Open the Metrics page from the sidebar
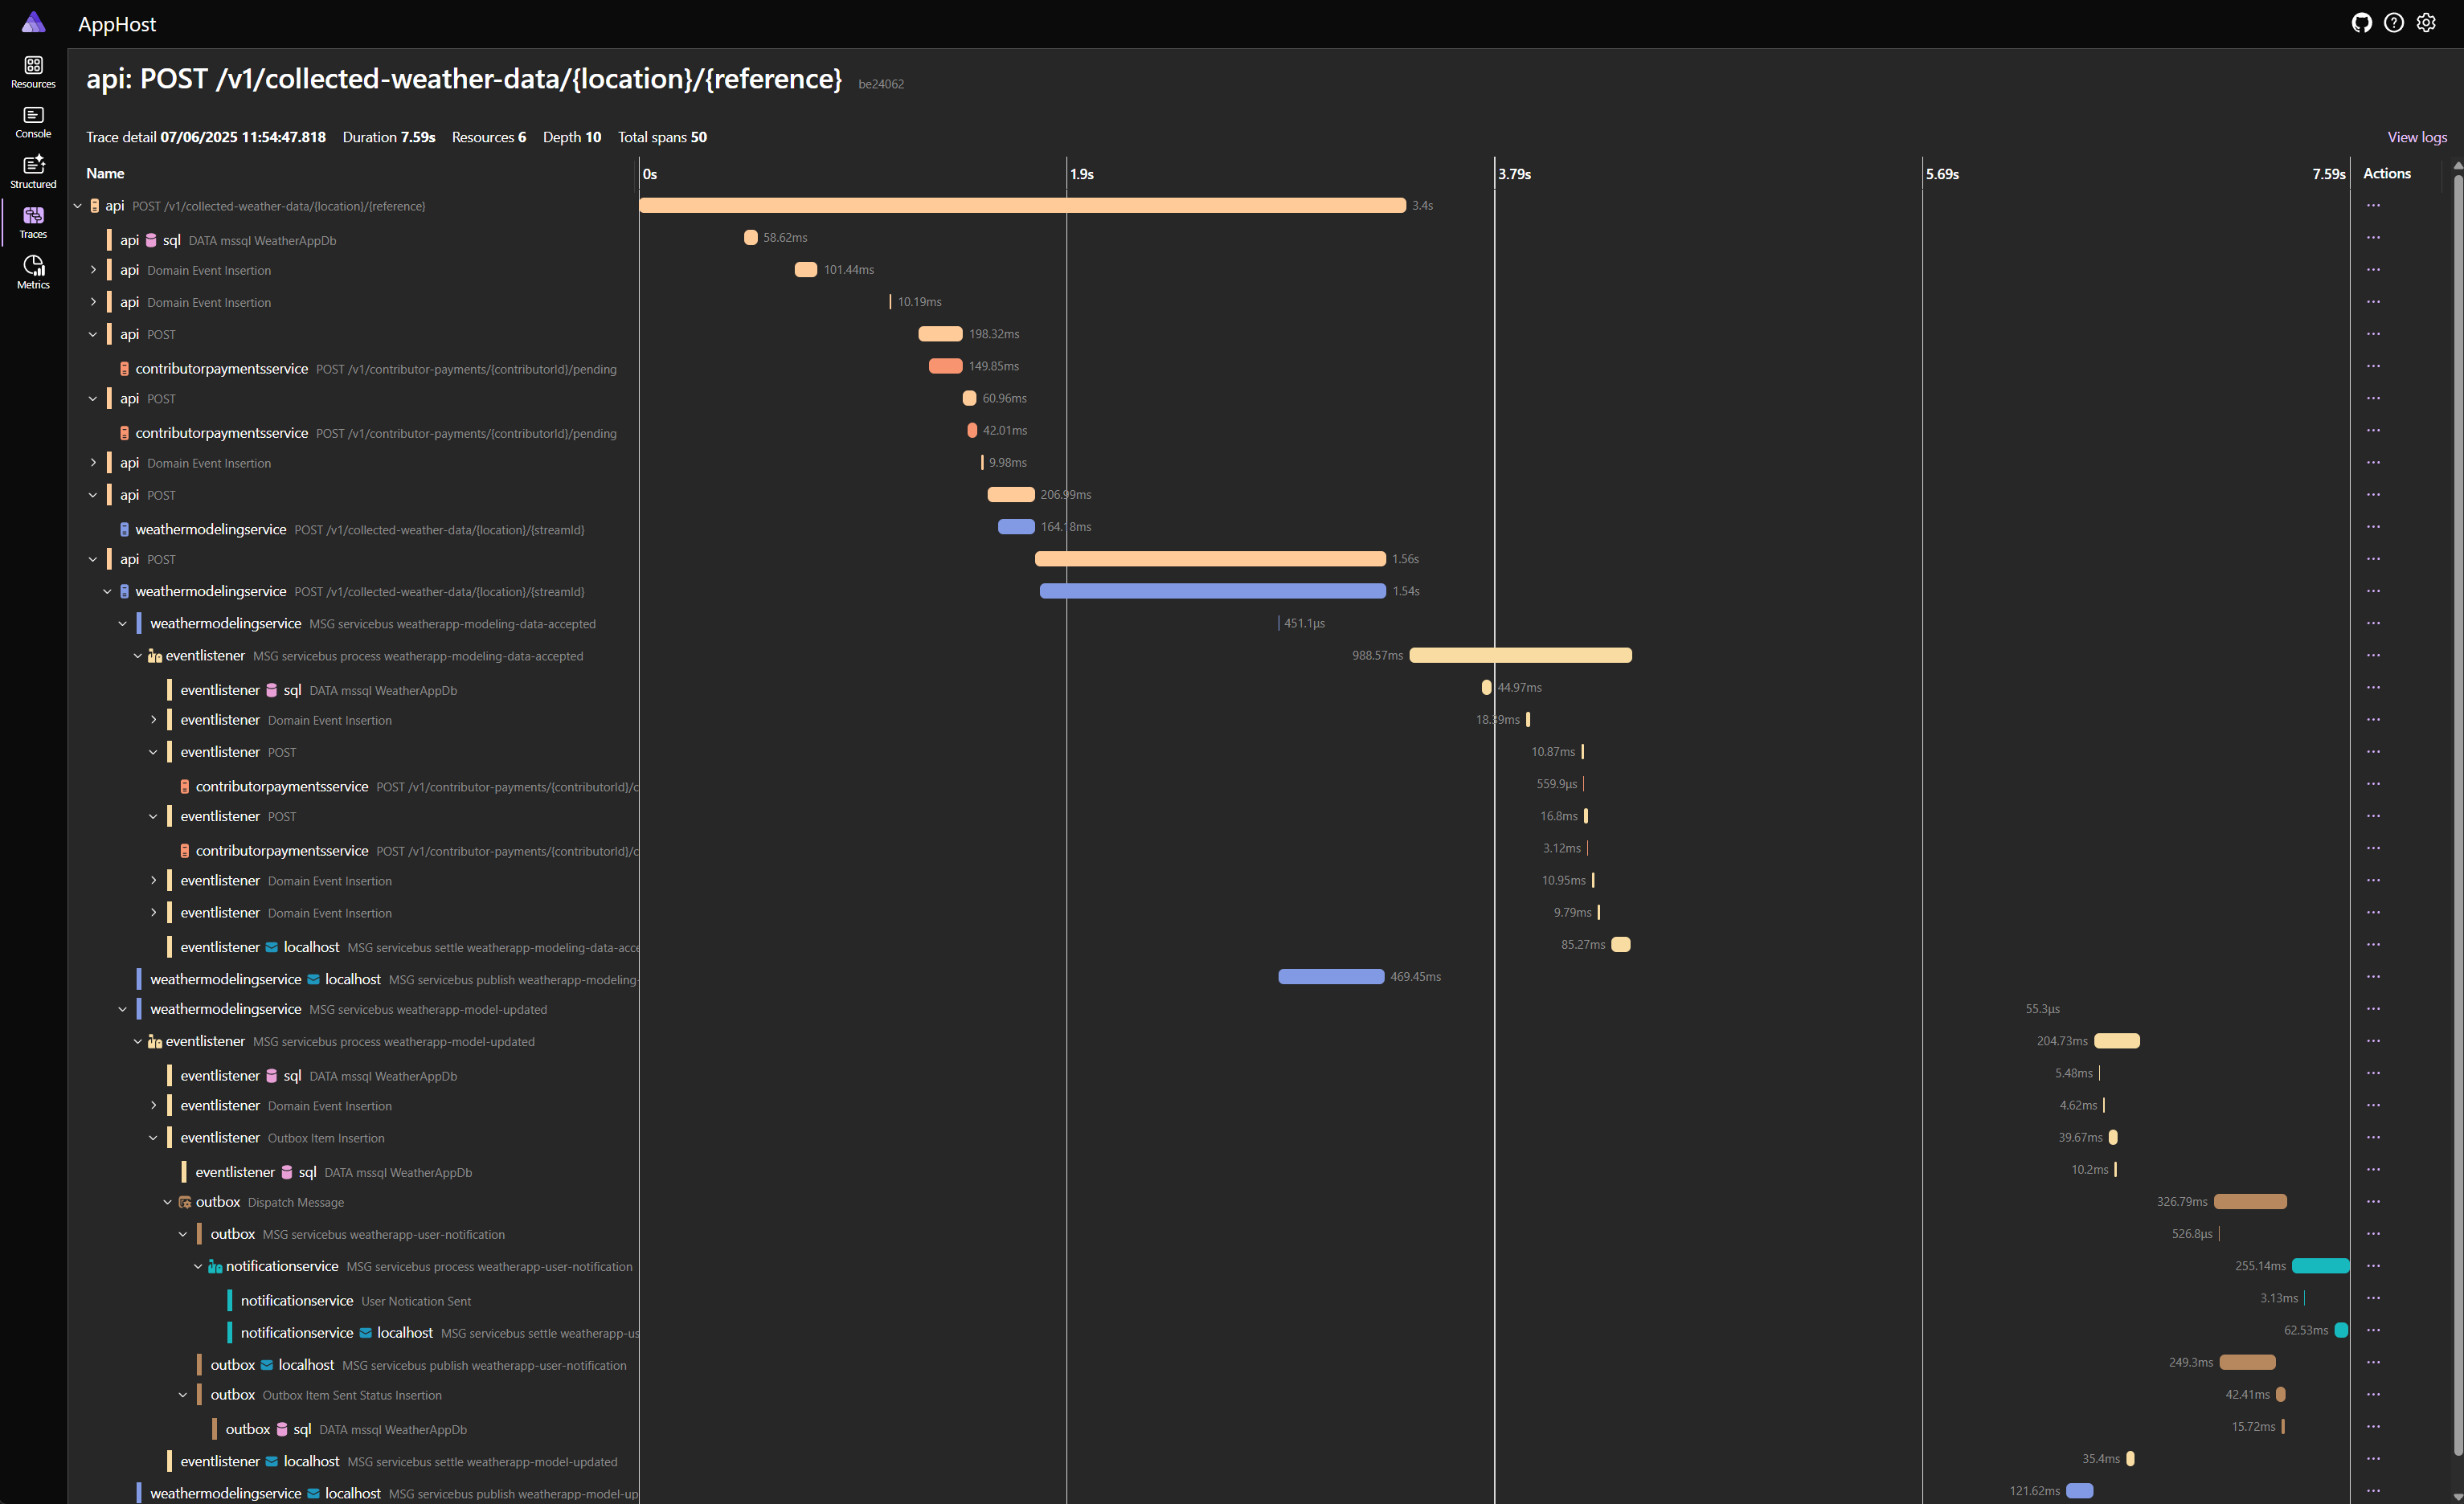 (x=33, y=270)
